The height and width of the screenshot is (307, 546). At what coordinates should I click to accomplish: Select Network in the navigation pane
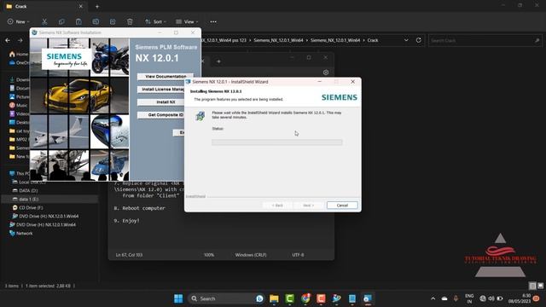tap(20, 233)
